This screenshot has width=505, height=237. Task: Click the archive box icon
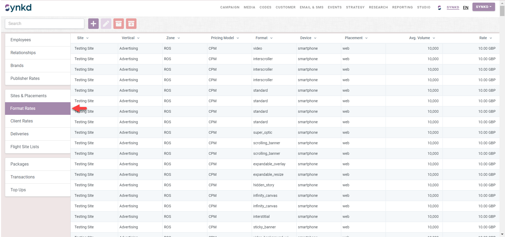click(118, 24)
